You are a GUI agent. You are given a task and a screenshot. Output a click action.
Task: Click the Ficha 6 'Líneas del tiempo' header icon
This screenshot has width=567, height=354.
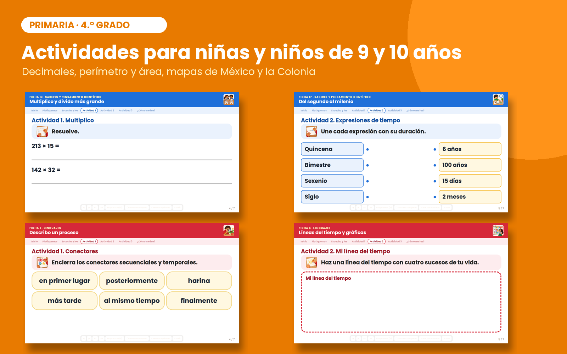[x=498, y=230]
